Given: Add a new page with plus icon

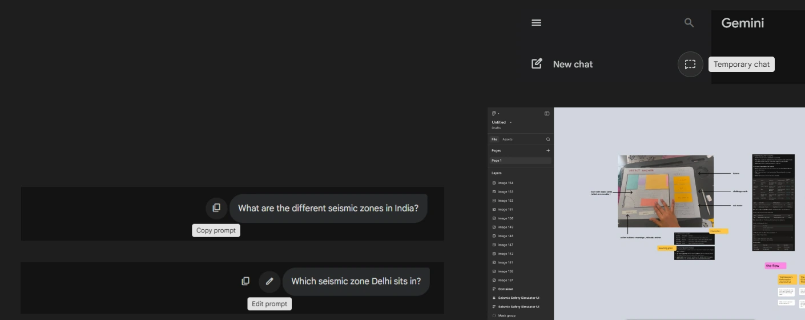Looking at the screenshot, I should (x=548, y=151).
